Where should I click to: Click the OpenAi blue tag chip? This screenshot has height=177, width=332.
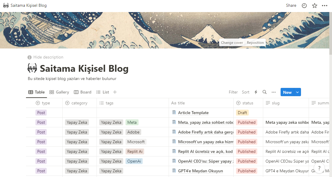click(x=134, y=161)
